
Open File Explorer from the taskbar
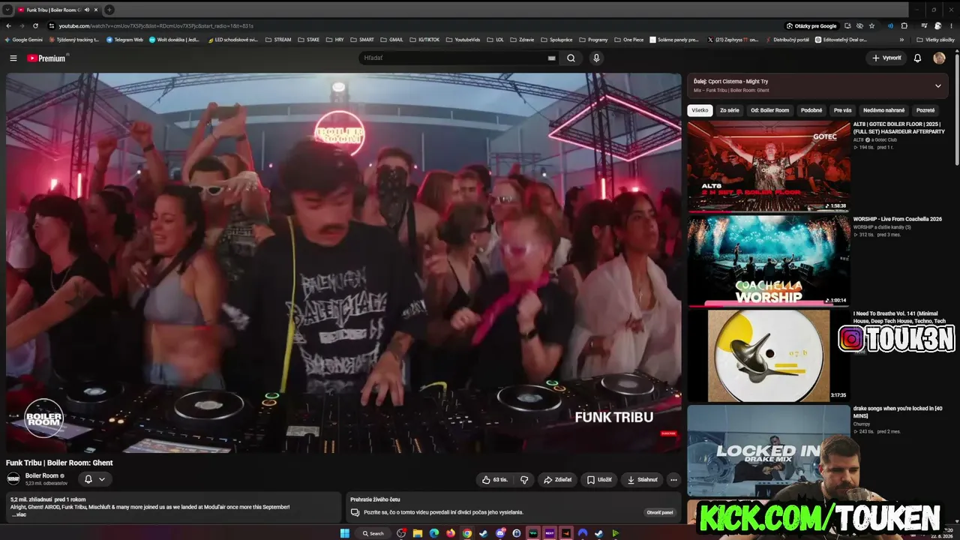pyautogui.click(x=418, y=533)
